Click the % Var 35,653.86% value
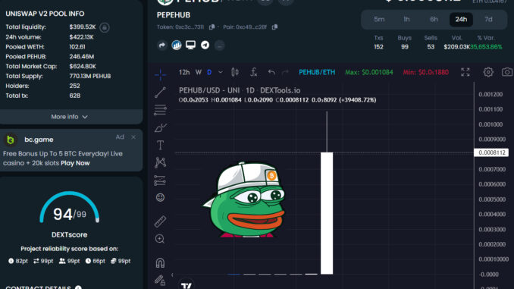 (x=486, y=47)
